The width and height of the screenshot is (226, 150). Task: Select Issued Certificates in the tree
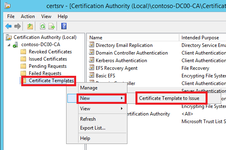point(48,59)
